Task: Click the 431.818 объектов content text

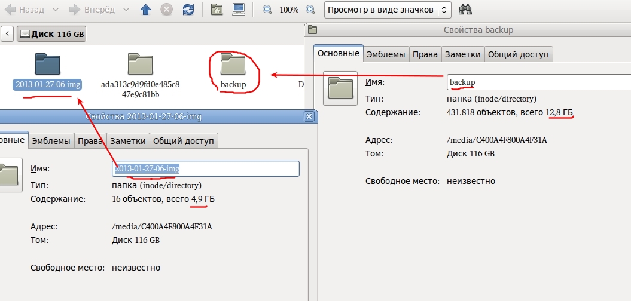Action: (510, 112)
